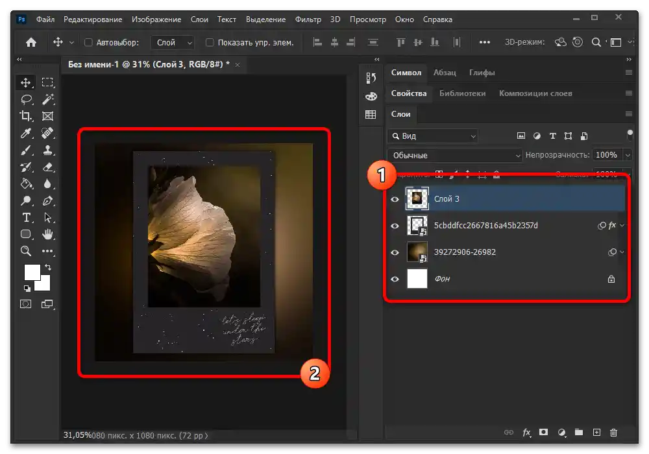Open the Редактирование menu
The width and height of the screenshot is (649, 454).
(93, 19)
